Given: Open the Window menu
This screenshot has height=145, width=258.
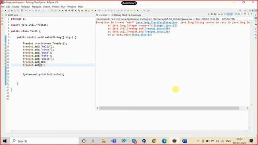Looking at the screenshot, I should pos(72,6).
